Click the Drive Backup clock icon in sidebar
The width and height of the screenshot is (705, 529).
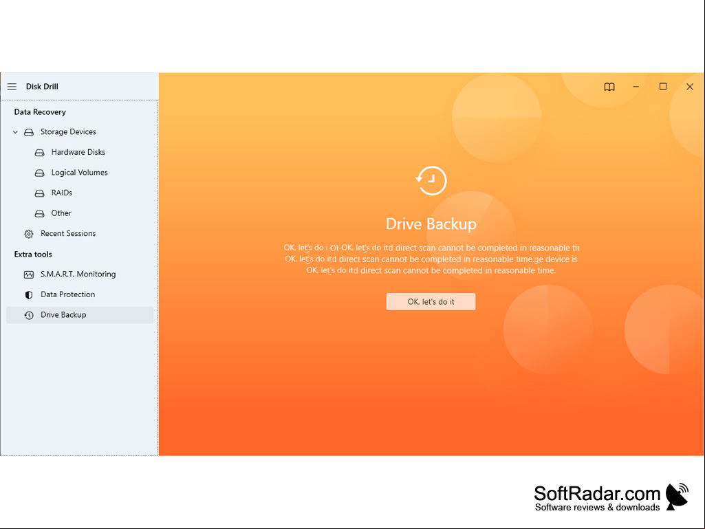pos(29,315)
